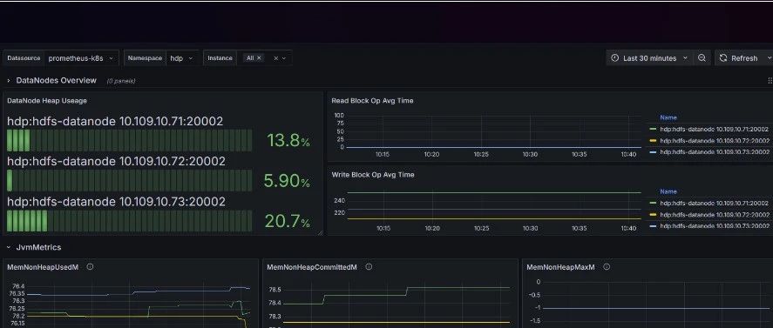Click the 5.90% heap value
Viewport: 773px width, 328px height.
tap(287, 181)
